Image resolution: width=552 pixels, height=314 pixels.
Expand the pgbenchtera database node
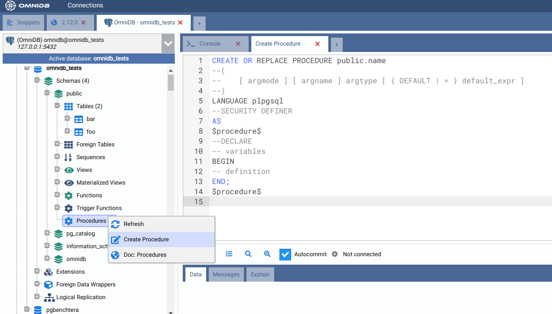[x=27, y=309]
